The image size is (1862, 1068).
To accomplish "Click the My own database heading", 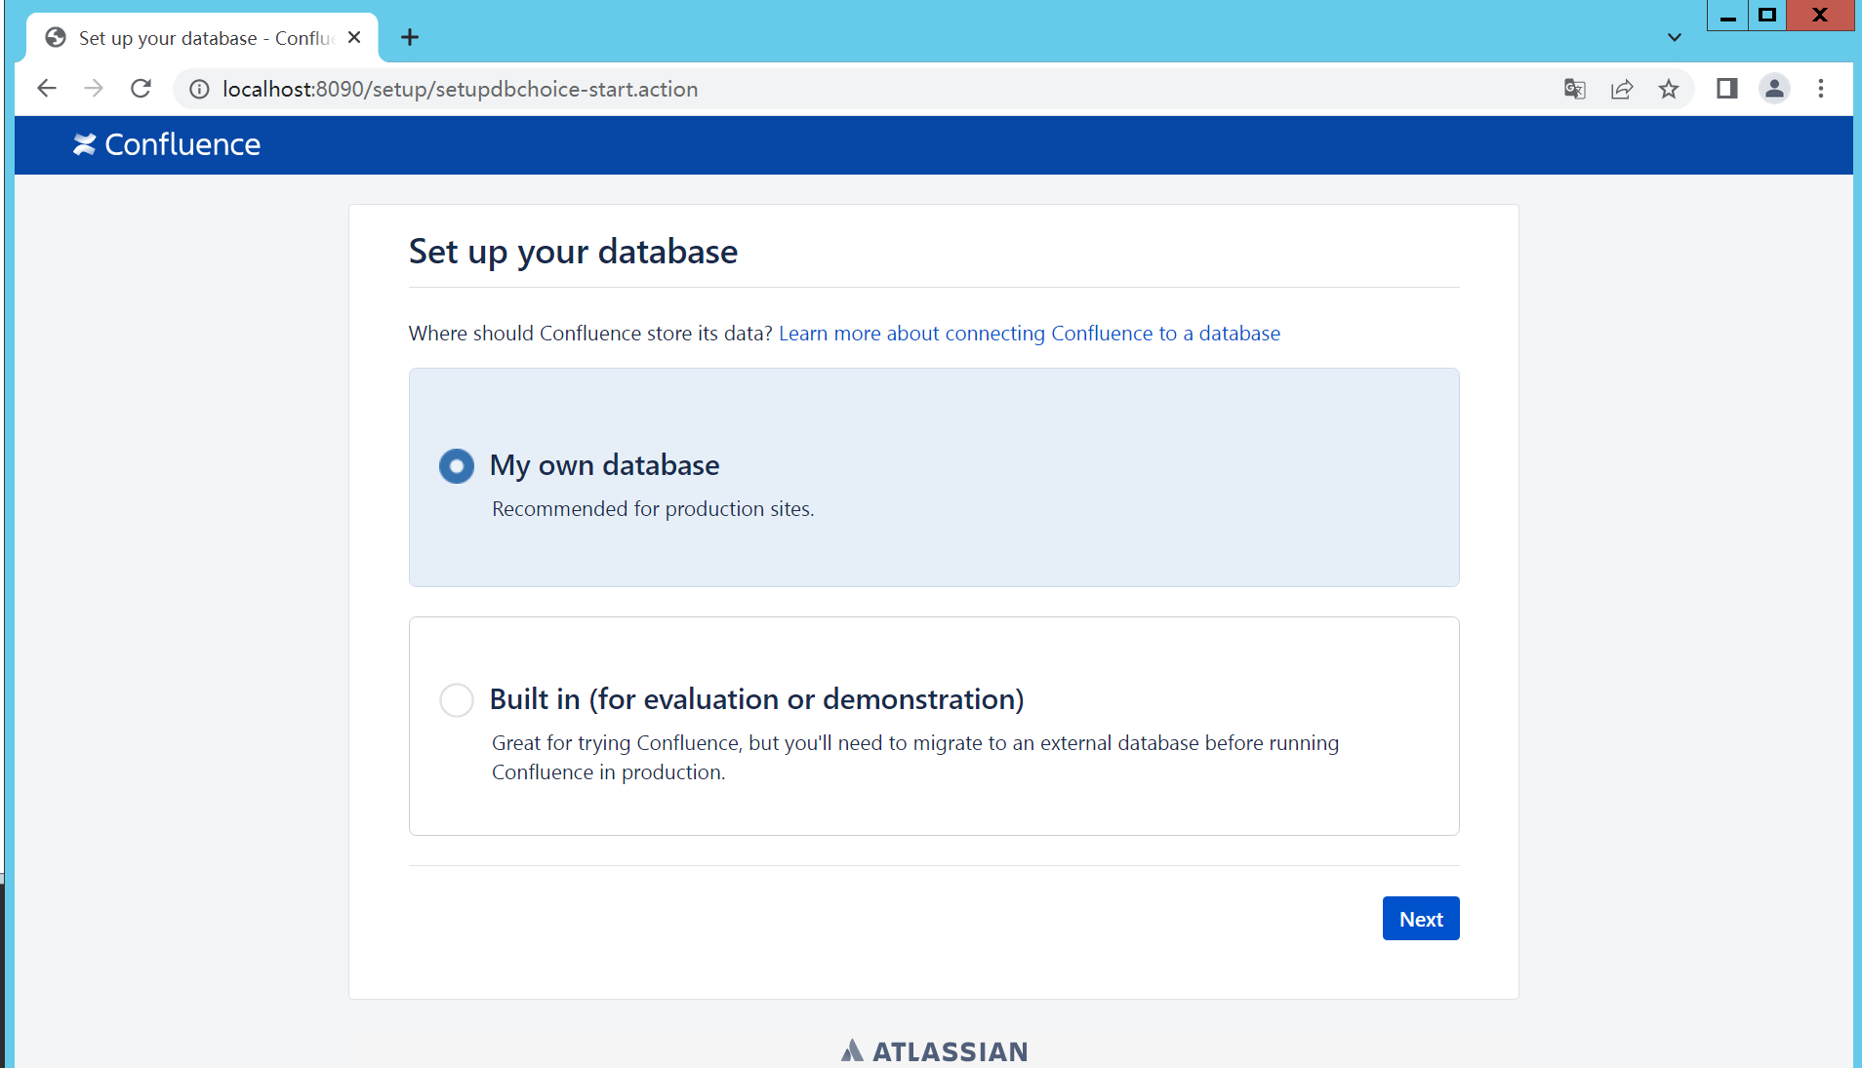I will [x=604, y=465].
